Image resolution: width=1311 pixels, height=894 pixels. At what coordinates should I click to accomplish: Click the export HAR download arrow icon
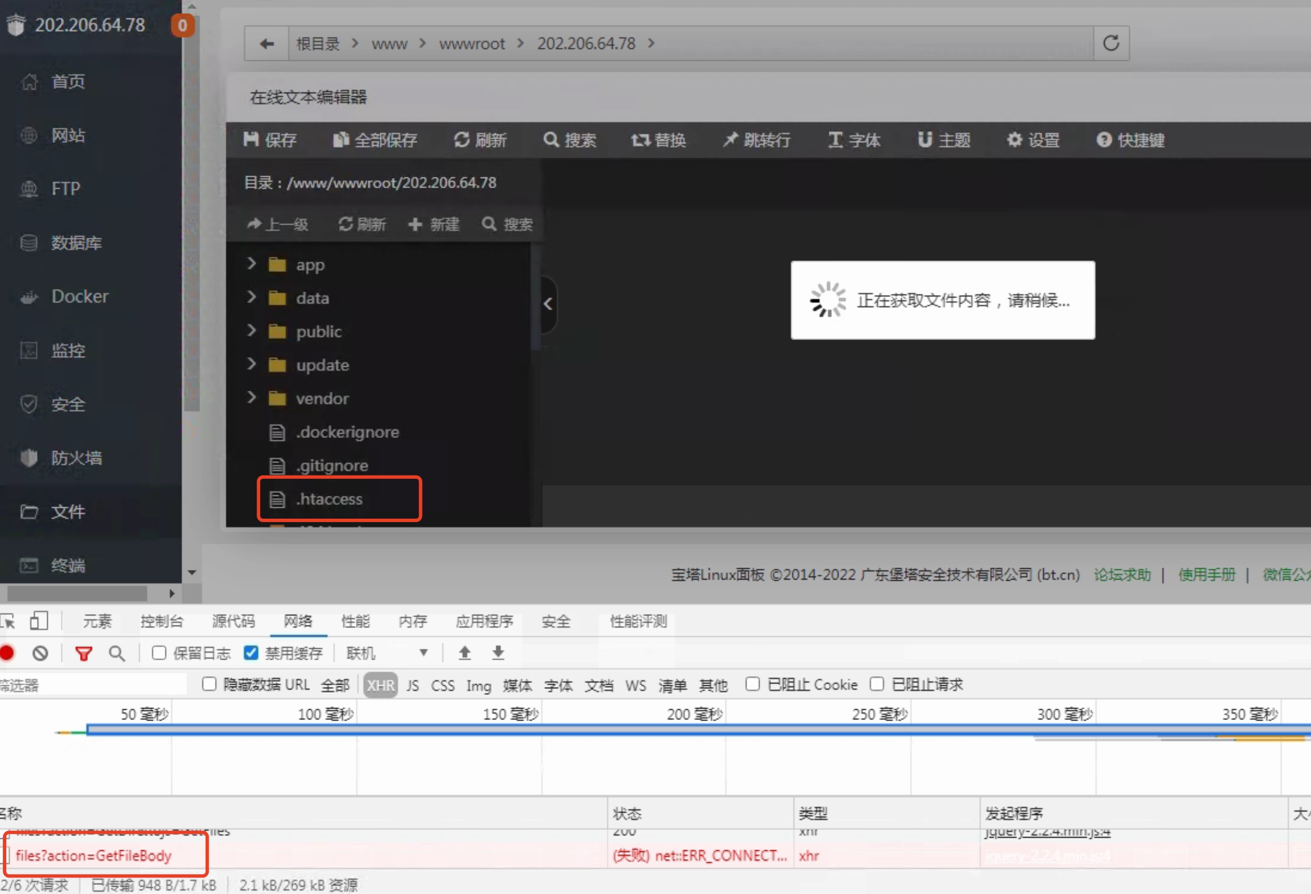[x=498, y=653]
